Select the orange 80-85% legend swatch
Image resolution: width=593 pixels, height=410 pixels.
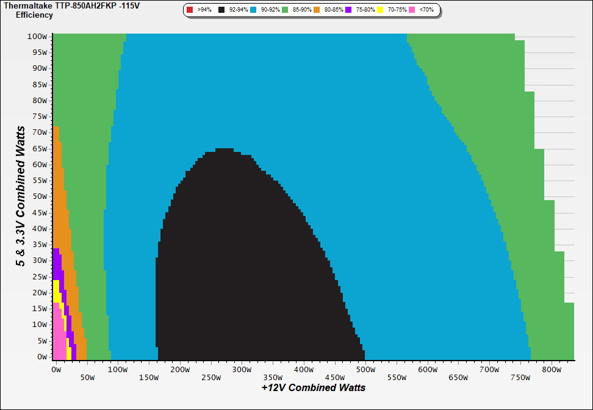[x=317, y=10]
